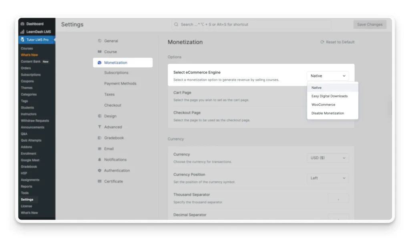Open Courses in the sidebar
The height and width of the screenshot is (238, 410).
pos(27,48)
